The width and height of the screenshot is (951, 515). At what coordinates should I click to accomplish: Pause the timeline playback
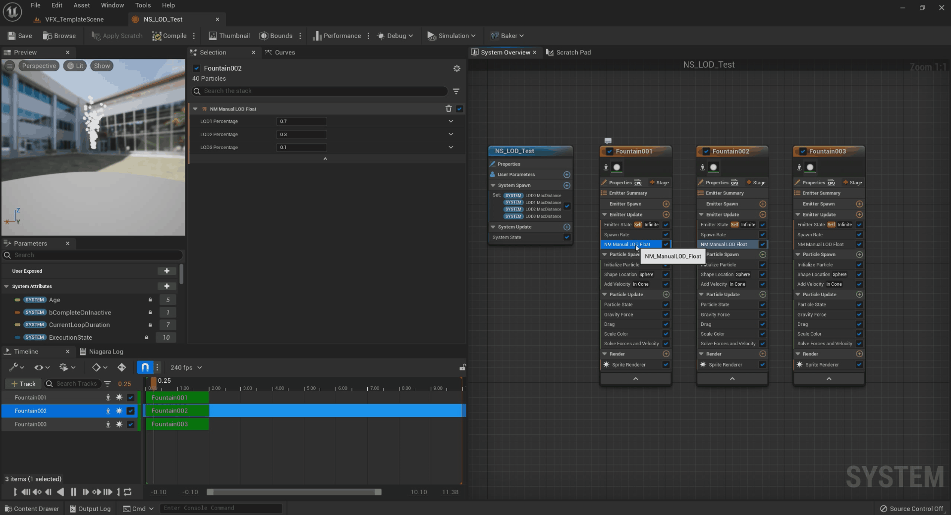click(73, 492)
